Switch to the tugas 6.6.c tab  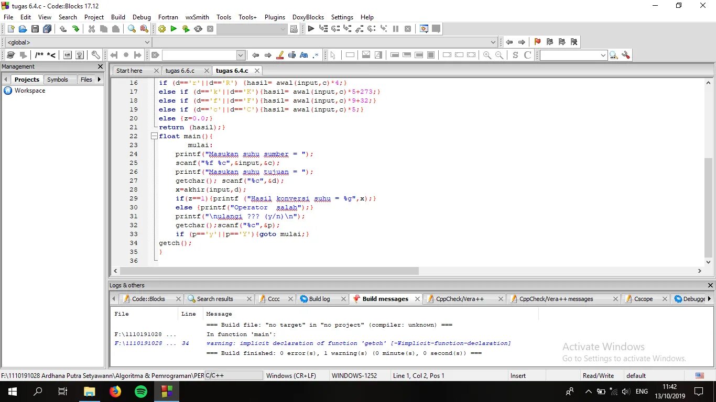tap(182, 70)
